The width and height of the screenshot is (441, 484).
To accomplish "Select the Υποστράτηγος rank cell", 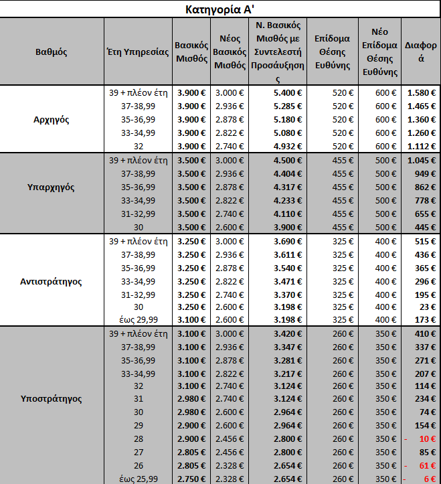I will click(52, 398).
